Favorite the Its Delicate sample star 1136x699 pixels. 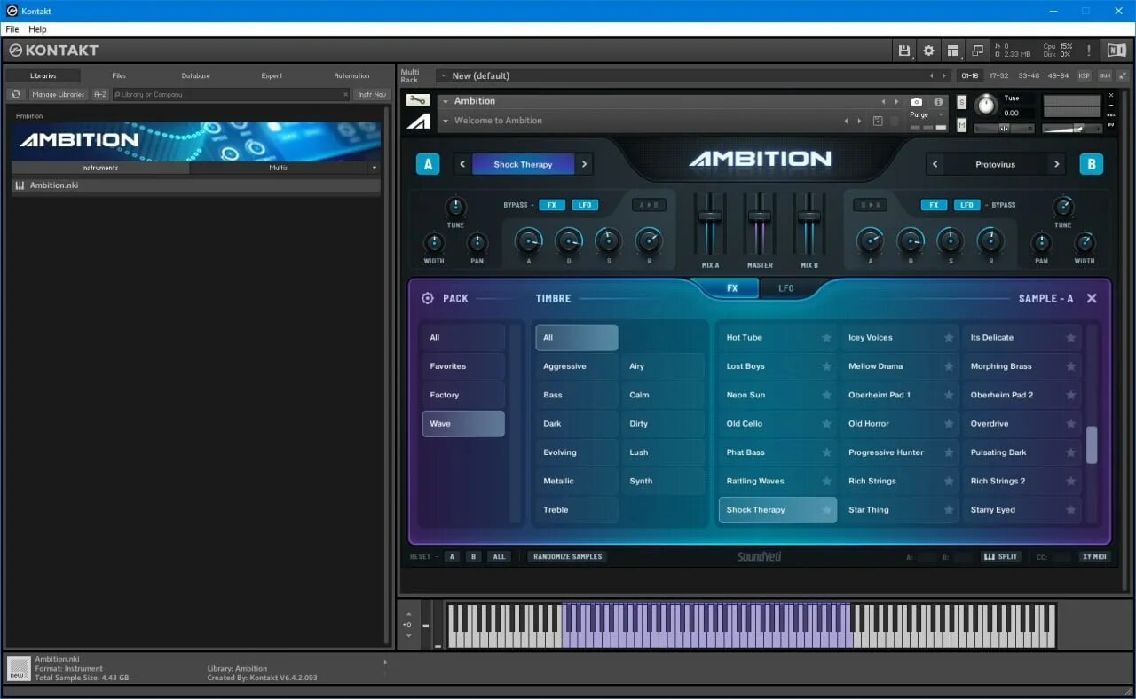(1071, 338)
